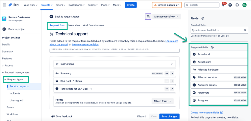Click the Suggested fields info icon

(x=212, y=47)
